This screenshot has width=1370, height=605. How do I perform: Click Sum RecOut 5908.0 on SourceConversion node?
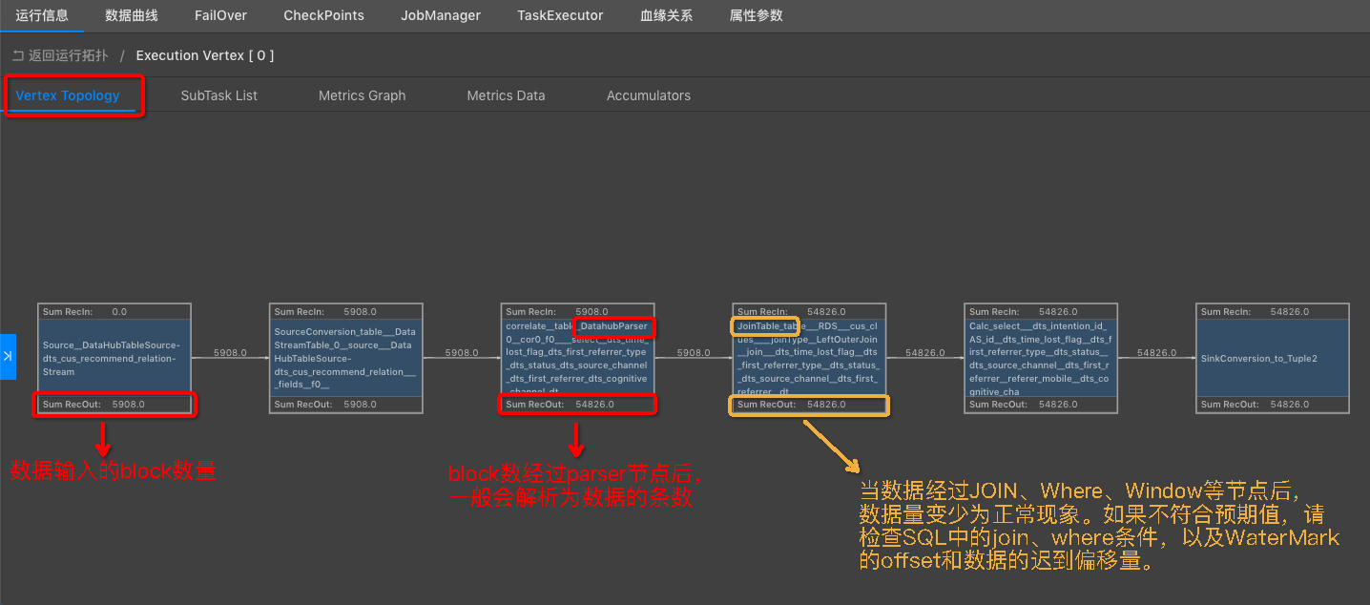(x=346, y=405)
